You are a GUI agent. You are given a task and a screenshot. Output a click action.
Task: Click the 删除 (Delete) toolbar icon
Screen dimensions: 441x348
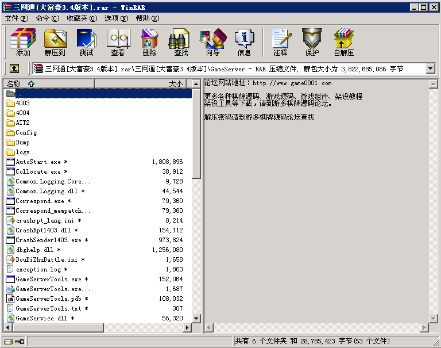[149, 42]
